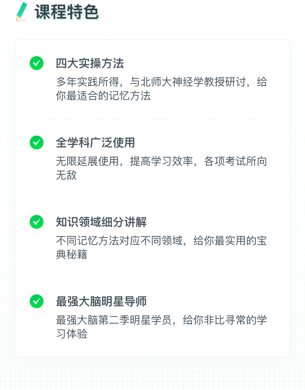Click the text 典秘籍
The height and width of the screenshot is (390, 305).
click(72, 254)
